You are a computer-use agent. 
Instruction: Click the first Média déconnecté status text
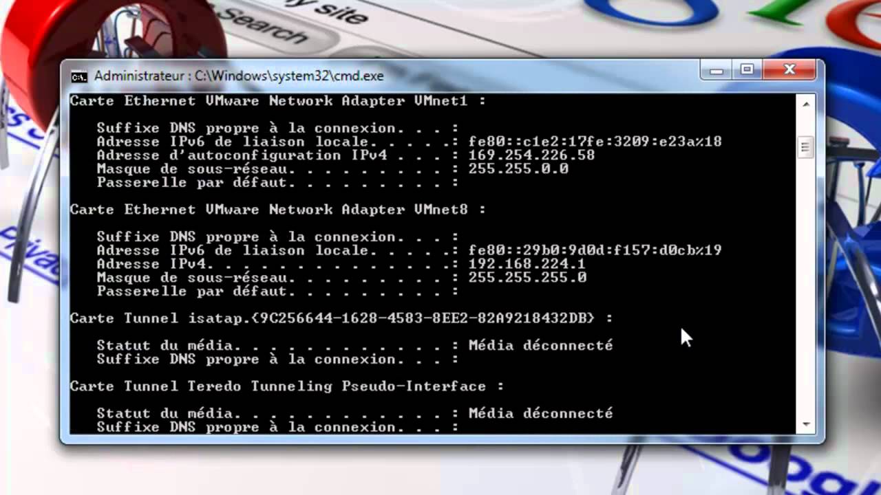click(540, 345)
